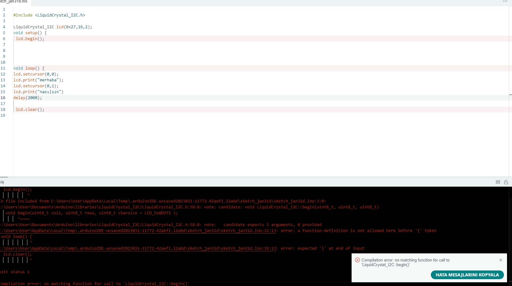
Task: Toggle output scroll lock icon
Action: [x=506, y=182]
